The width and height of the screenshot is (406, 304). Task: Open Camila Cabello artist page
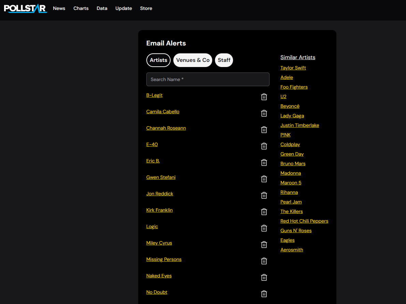tap(163, 111)
